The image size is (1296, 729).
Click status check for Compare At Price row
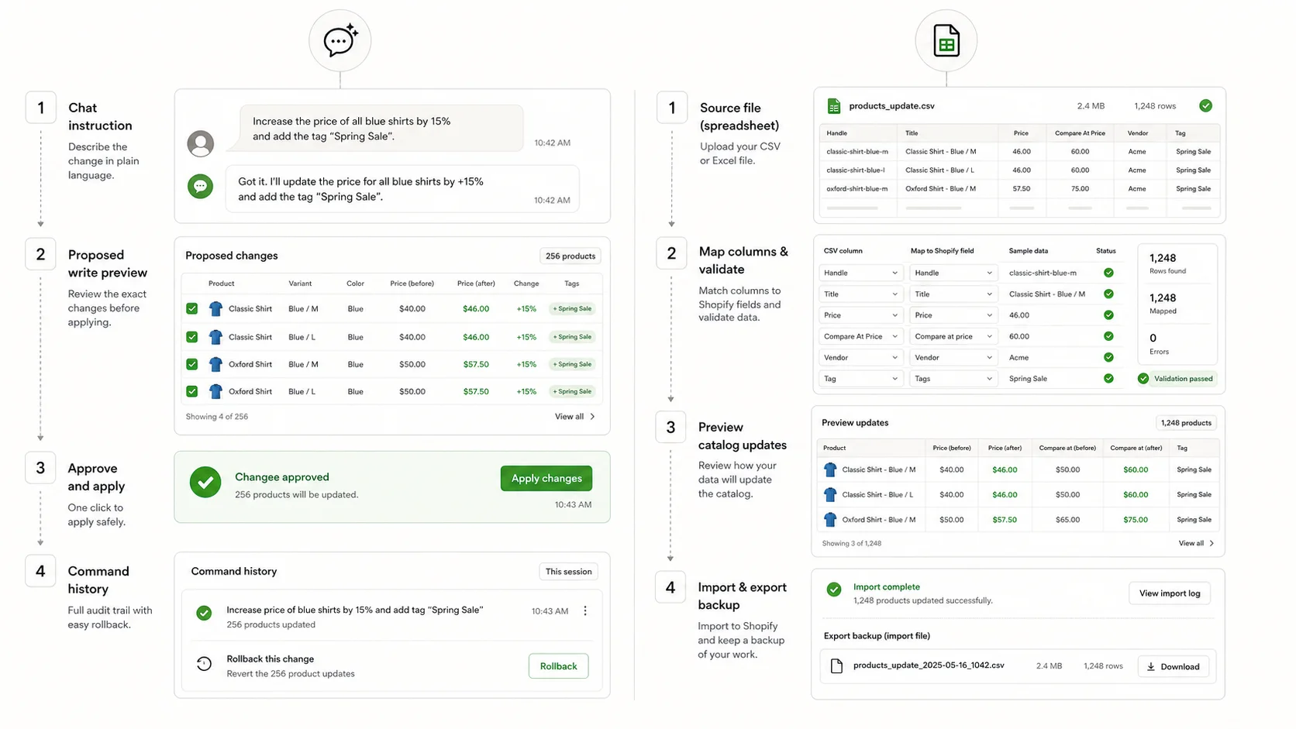pos(1108,336)
